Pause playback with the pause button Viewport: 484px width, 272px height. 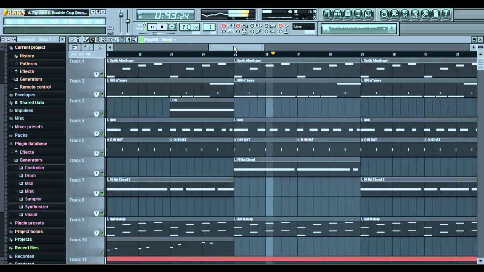pos(152,27)
